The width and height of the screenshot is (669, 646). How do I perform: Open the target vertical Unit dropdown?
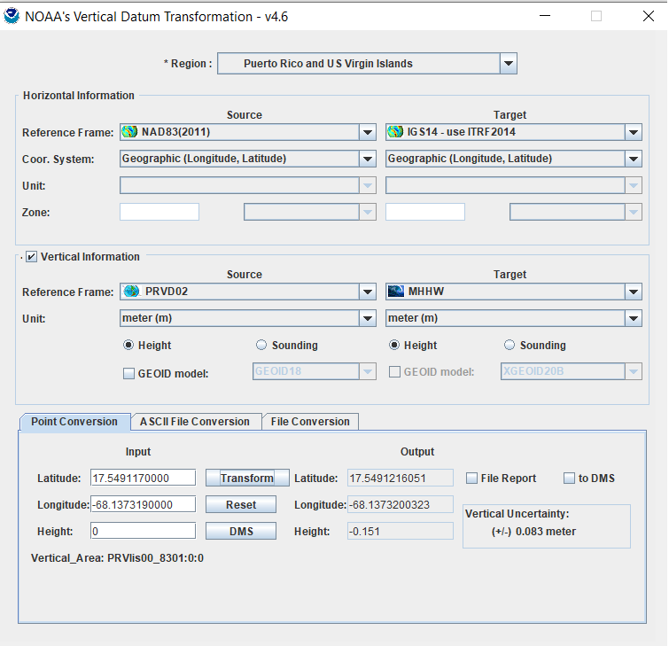click(x=634, y=318)
